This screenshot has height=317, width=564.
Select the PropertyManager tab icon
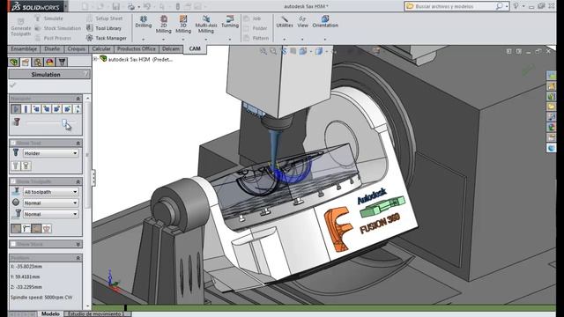(x=26, y=63)
